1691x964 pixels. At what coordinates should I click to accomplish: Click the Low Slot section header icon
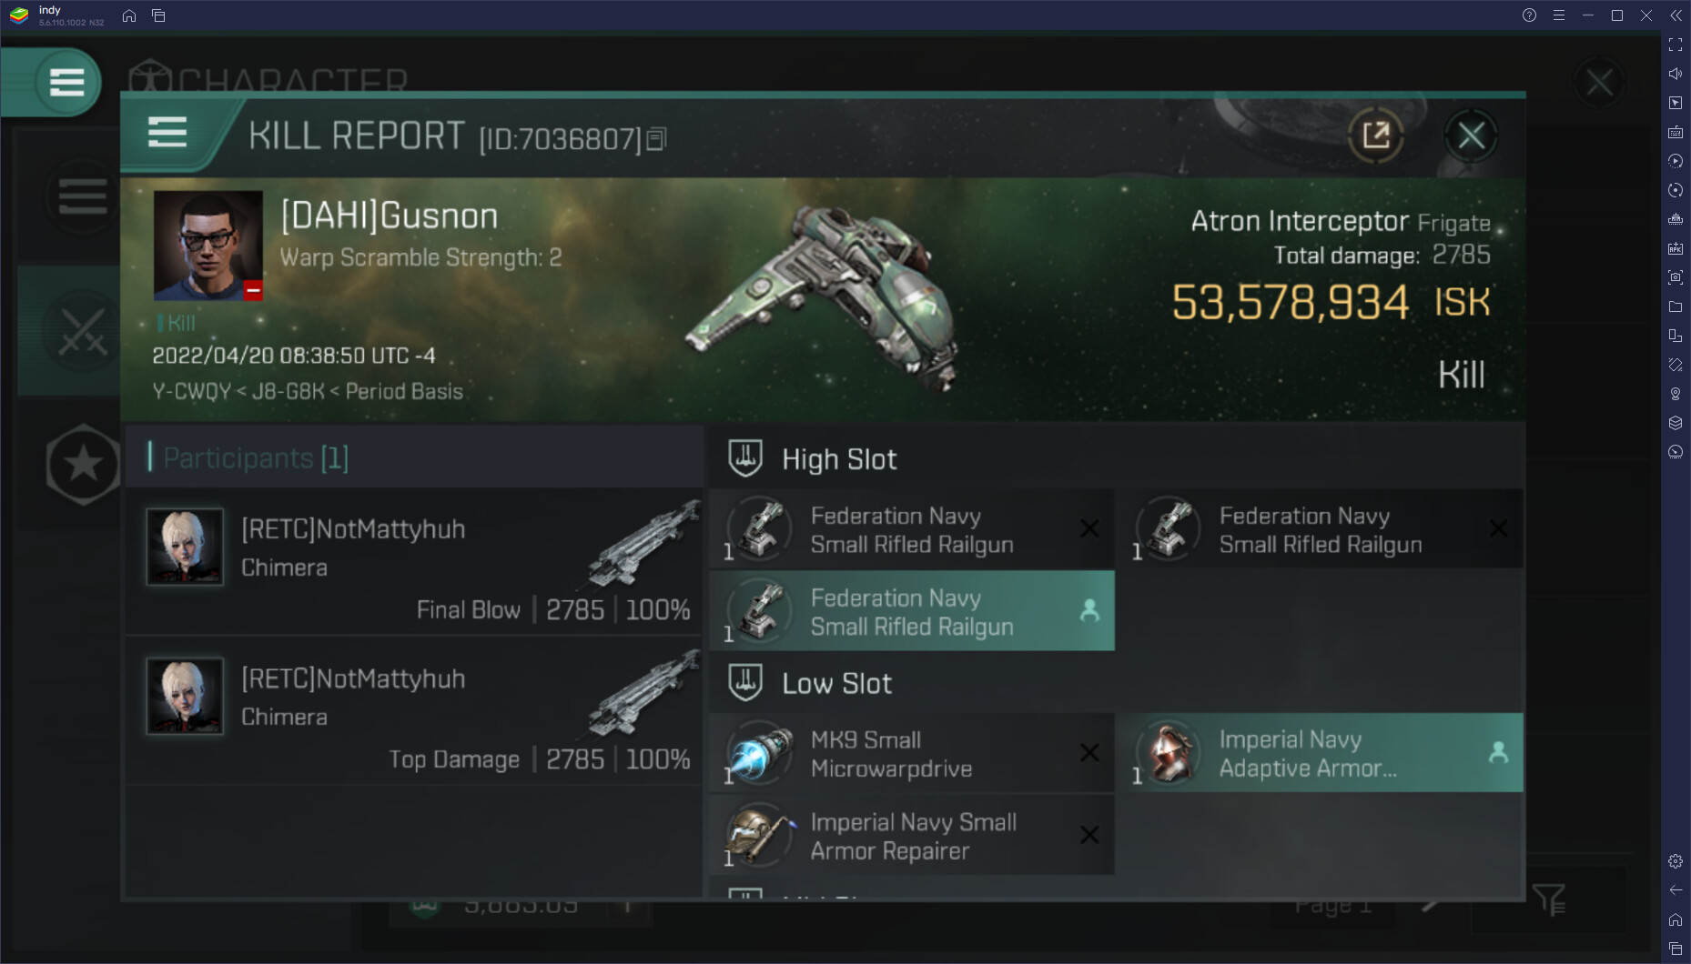[745, 683]
